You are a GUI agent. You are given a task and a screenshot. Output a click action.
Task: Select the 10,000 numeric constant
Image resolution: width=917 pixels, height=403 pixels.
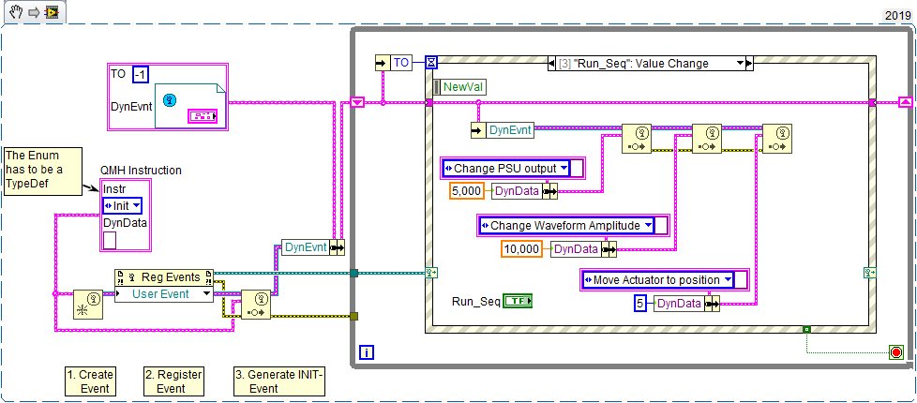click(522, 248)
